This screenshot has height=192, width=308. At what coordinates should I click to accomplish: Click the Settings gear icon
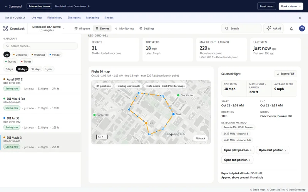pos(141,28)
